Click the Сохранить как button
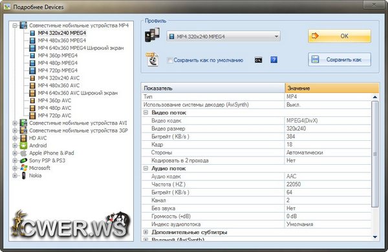388x252 pixels. 339,59
